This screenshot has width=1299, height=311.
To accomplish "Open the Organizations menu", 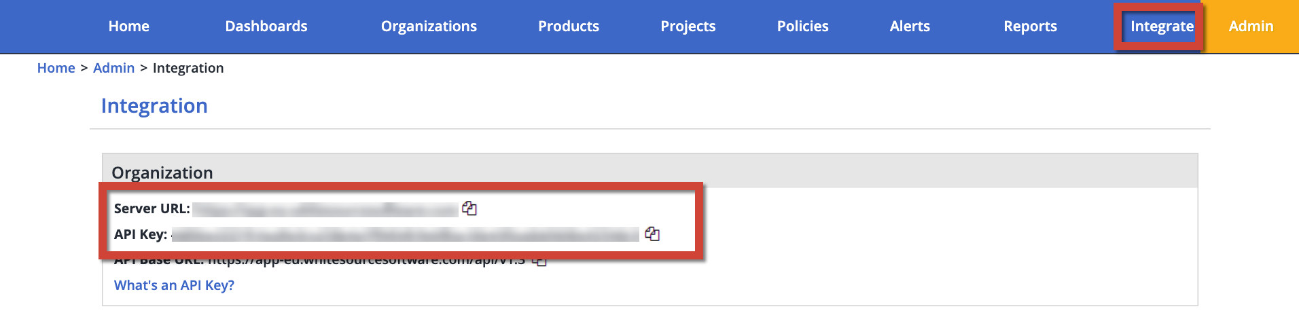I will tap(429, 26).
